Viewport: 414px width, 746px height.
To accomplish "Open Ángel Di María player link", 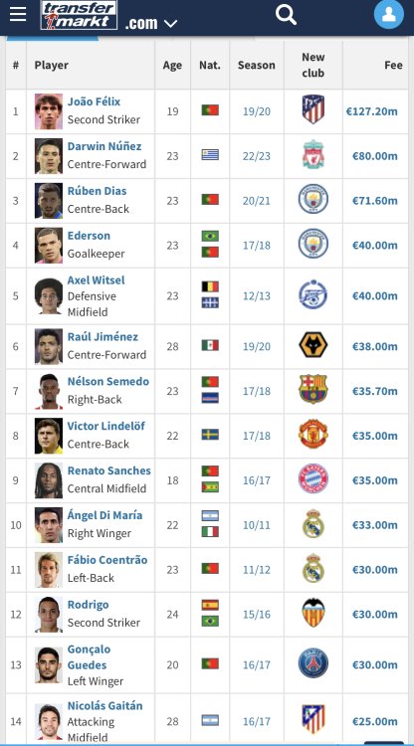I will (104, 515).
